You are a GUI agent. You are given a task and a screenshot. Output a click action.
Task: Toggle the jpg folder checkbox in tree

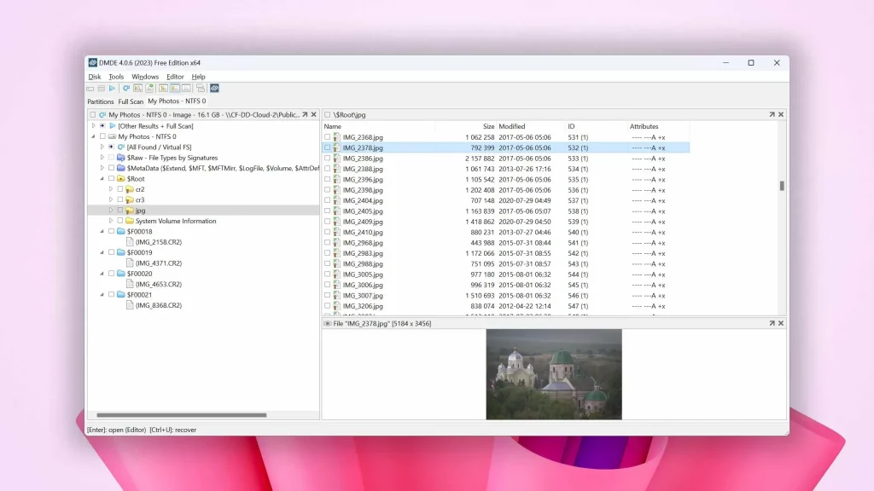tap(120, 211)
